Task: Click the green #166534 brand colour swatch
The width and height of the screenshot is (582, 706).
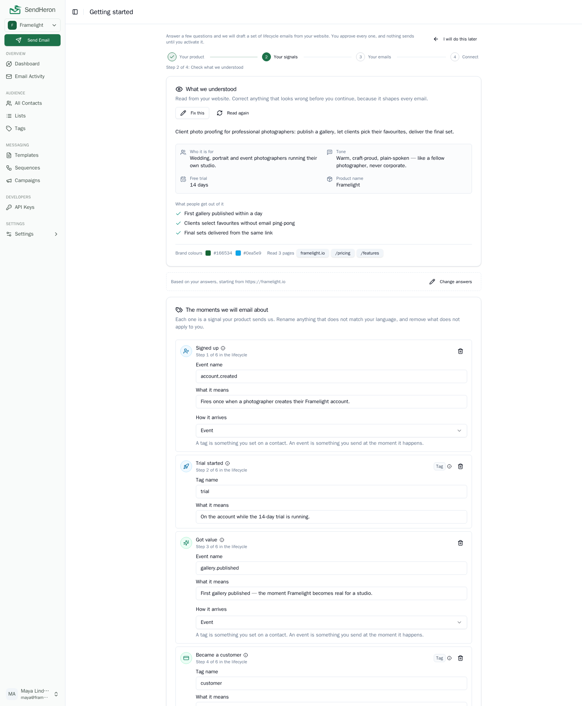Action: click(x=208, y=253)
